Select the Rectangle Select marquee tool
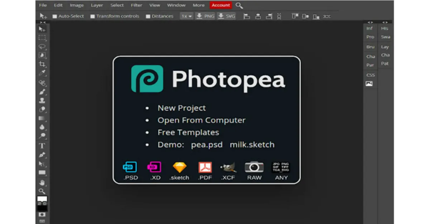Viewport: 430px width, 224px height. pyautogui.click(x=42, y=38)
